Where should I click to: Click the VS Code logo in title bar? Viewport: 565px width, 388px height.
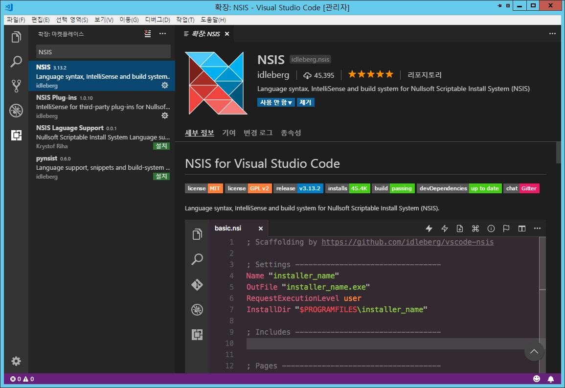tap(9, 7)
